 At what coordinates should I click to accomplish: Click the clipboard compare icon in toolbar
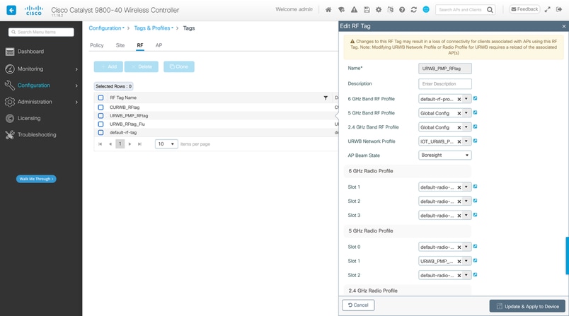pos(390,10)
